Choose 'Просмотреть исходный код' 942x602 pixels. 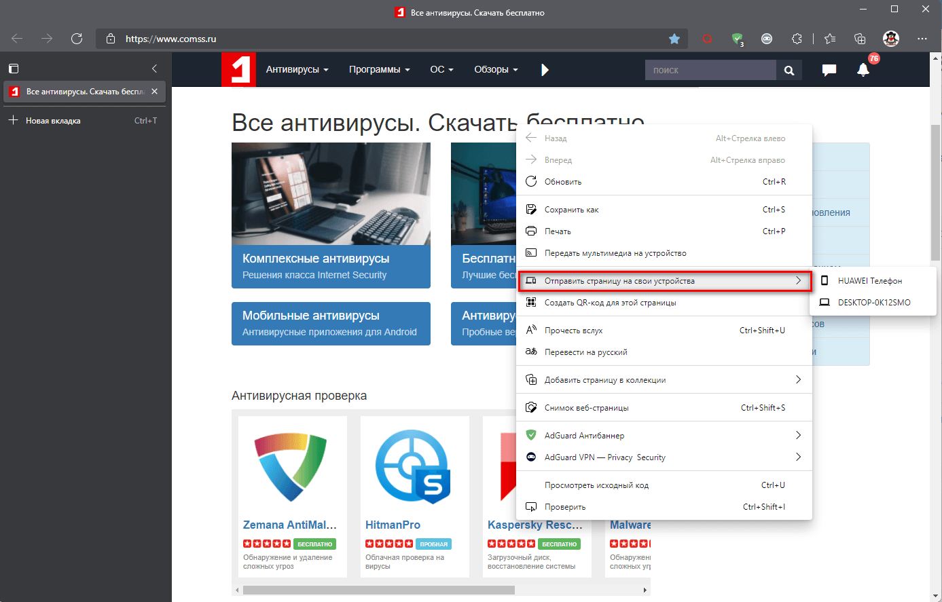(x=665, y=485)
